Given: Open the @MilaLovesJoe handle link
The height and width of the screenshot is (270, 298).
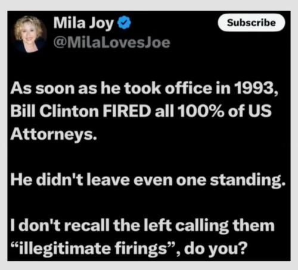Looking at the screenshot, I should tap(111, 43).
